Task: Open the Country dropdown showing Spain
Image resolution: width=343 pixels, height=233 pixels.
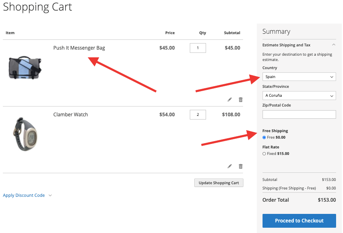Action: pyautogui.click(x=299, y=77)
